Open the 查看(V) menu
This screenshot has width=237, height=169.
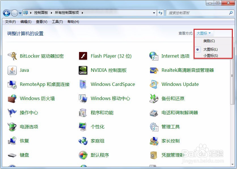tap(42, 22)
